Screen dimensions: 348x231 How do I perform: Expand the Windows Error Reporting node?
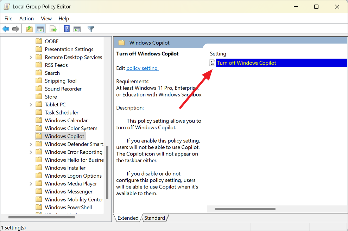pyautogui.click(x=31, y=152)
